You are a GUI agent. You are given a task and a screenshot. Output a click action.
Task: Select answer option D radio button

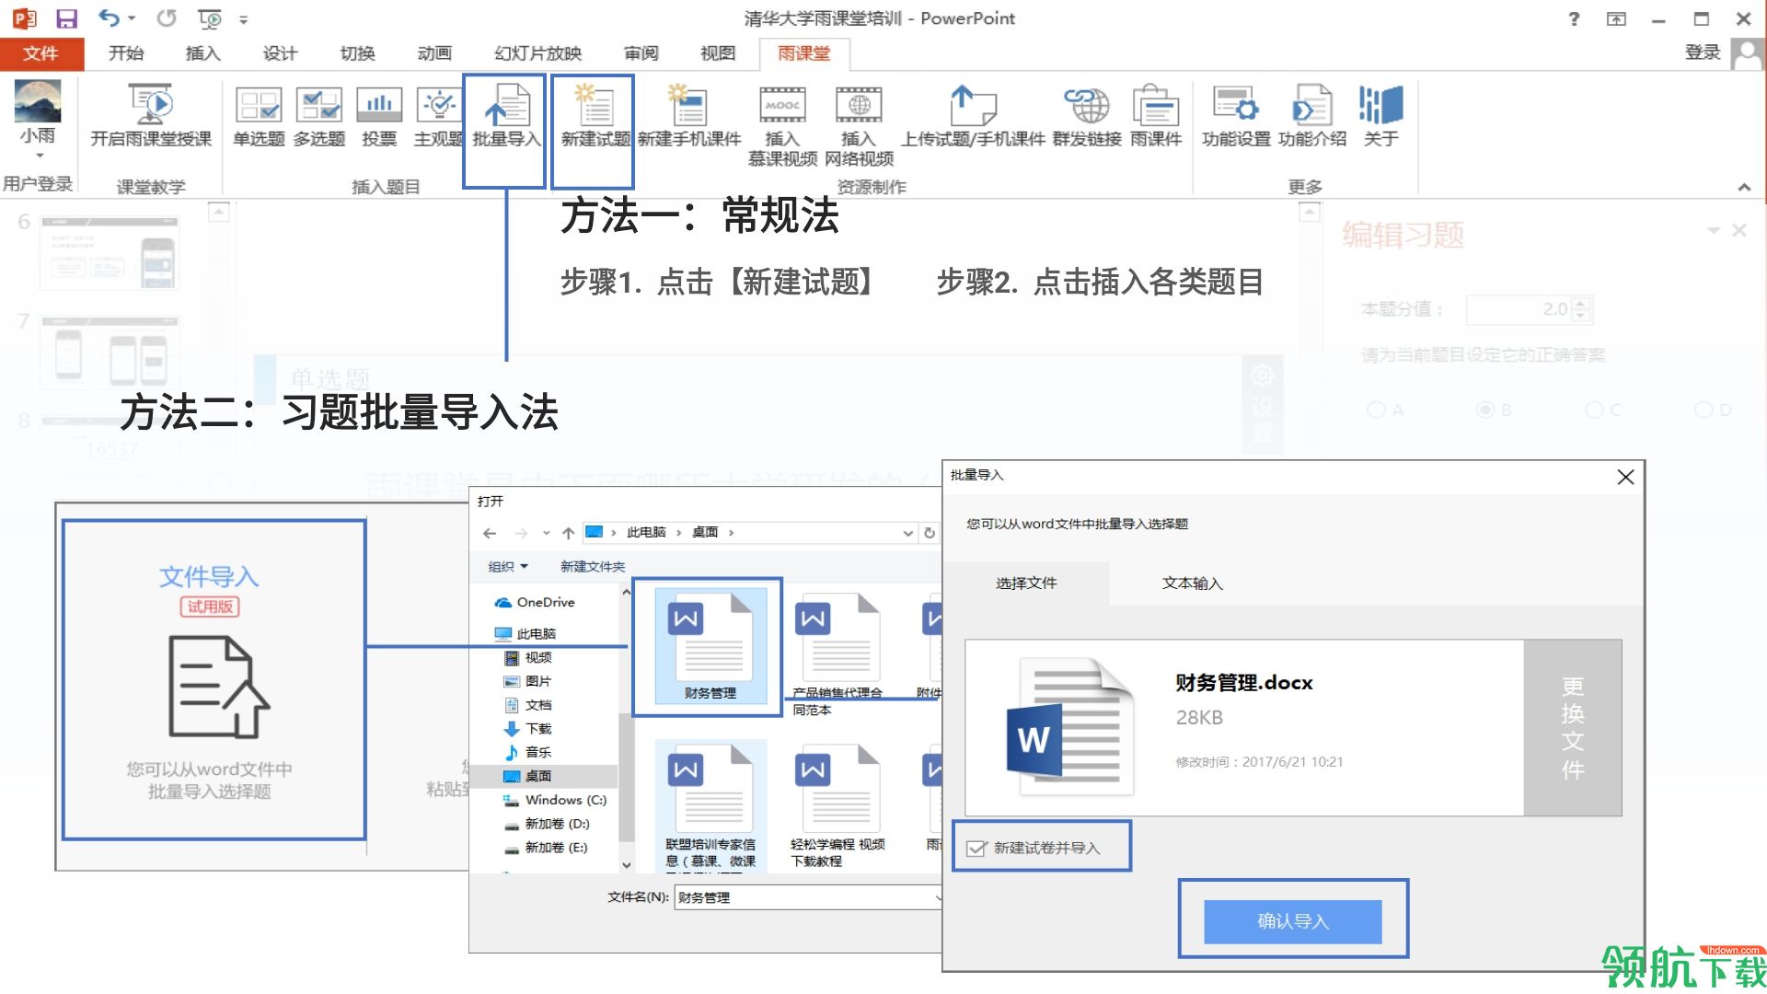(x=1703, y=410)
